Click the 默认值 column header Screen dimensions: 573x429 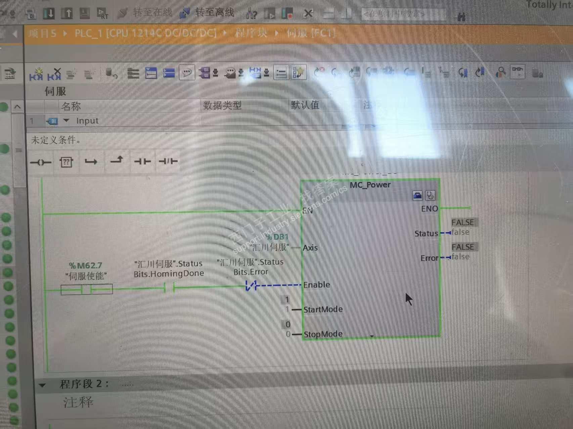pos(305,105)
